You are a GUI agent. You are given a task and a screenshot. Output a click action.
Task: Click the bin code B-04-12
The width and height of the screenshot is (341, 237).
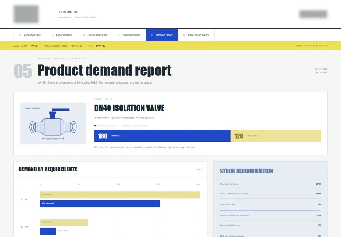click(101, 46)
